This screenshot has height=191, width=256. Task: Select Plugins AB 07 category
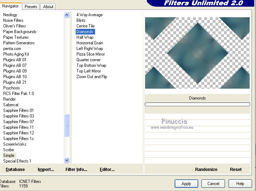coord(15,65)
